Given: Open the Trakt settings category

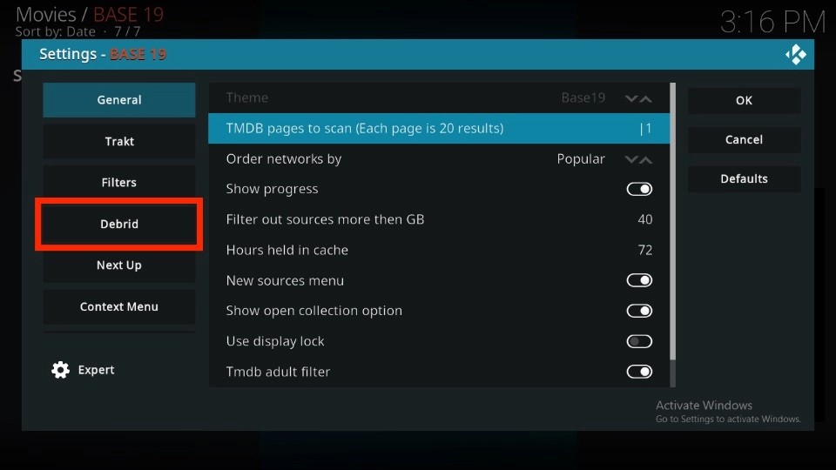Looking at the screenshot, I should pyautogui.click(x=119, y=141).
